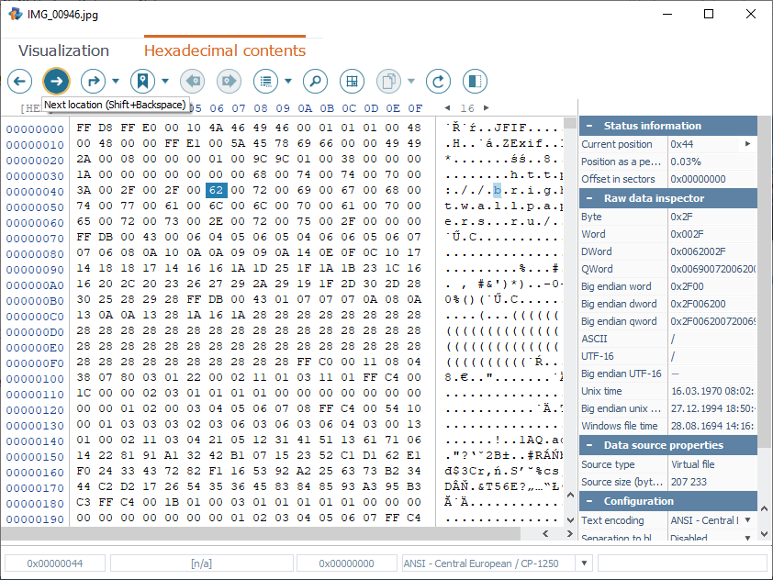Click the Next location arrow button
773x580 pixels.
(x=56, y=81)
